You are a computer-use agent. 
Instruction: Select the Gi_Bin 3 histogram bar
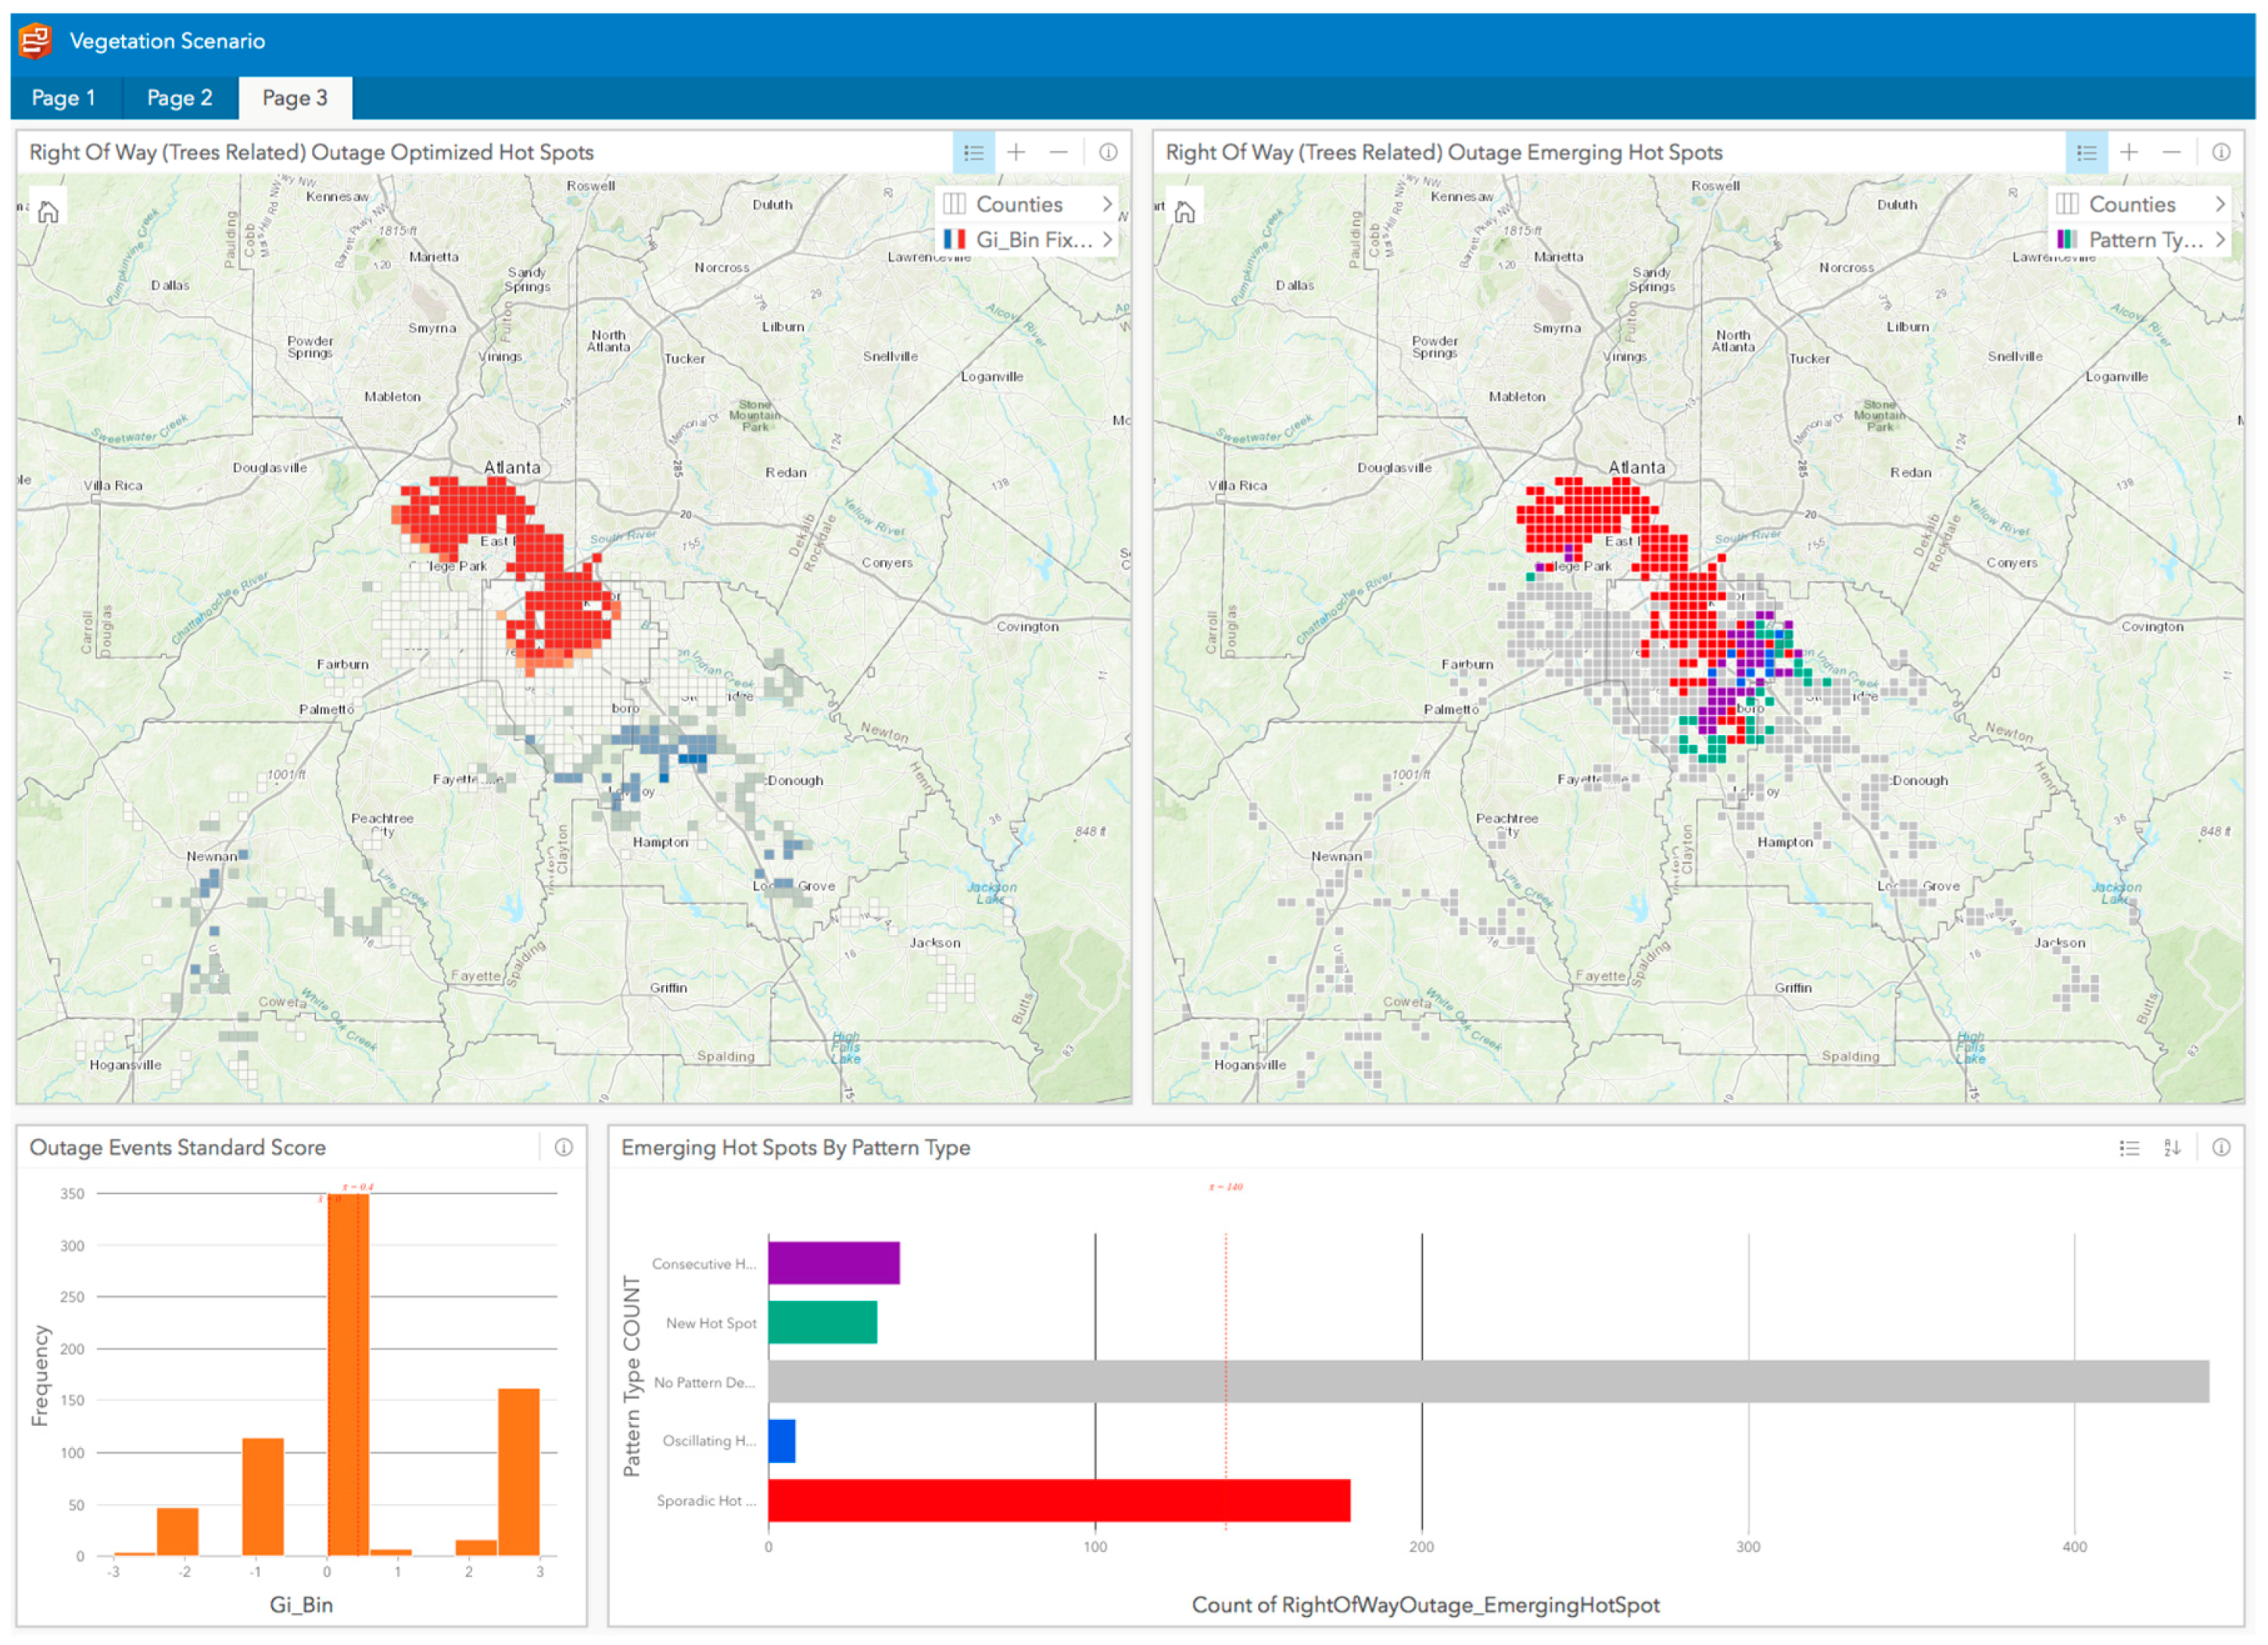(x=519, y=1471)
